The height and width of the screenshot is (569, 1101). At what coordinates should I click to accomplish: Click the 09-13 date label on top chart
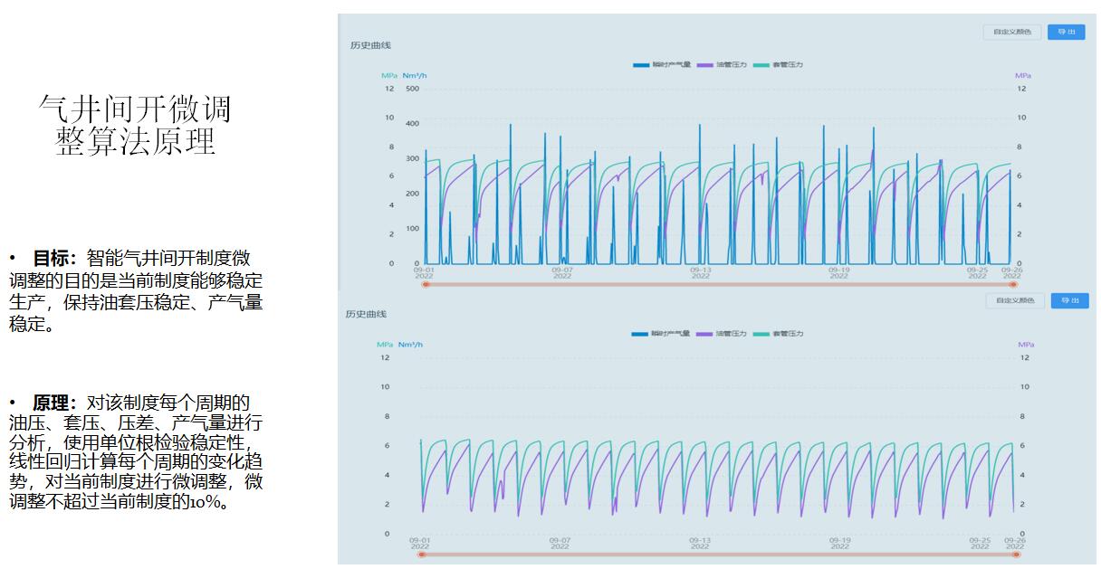pyautogui.click(x=701, y=271)
